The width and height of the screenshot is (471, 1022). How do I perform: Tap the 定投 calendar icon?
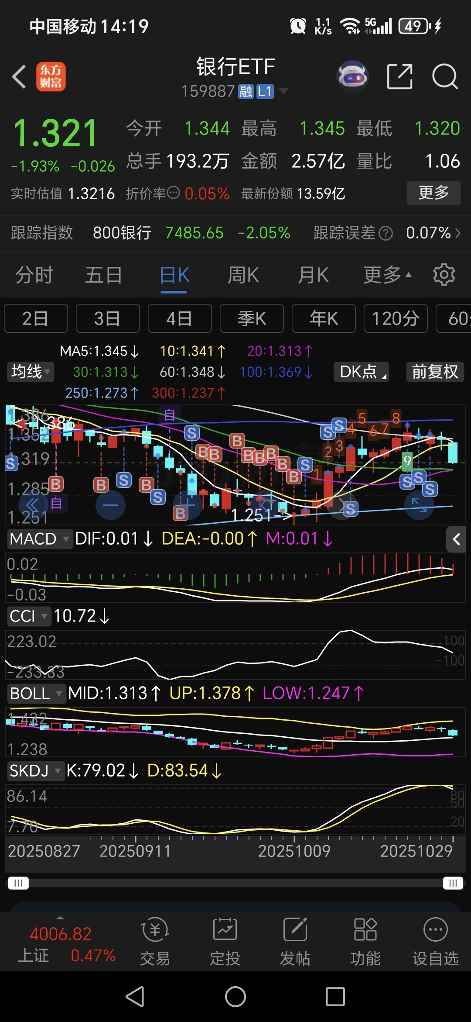pos(225,929)
